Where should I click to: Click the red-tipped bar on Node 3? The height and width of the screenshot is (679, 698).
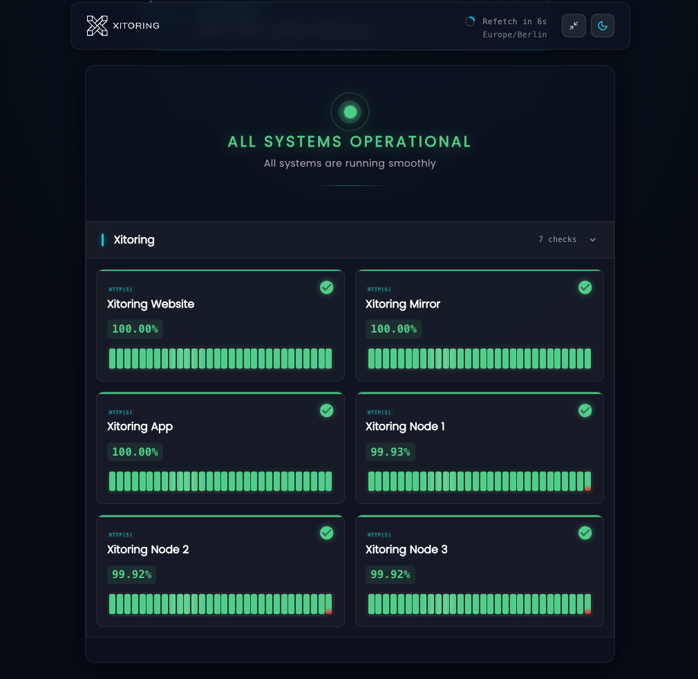587,604
